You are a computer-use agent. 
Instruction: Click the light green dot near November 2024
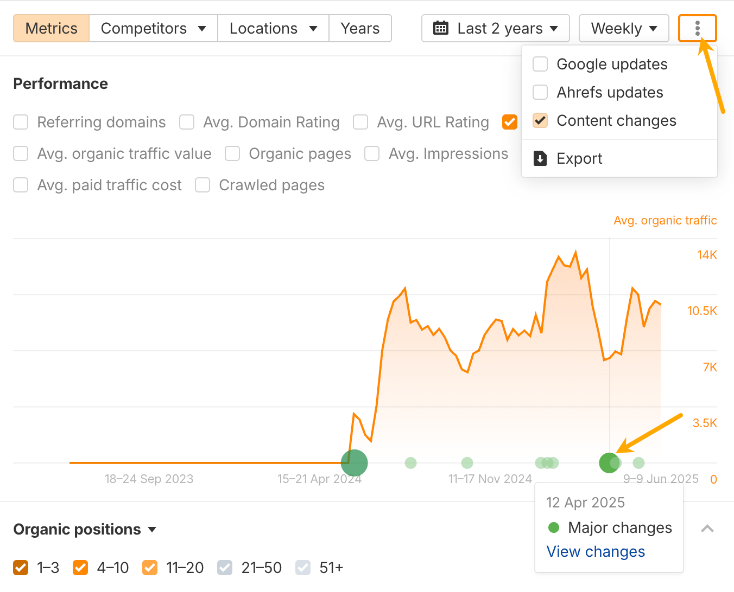[x=467, y=463]
